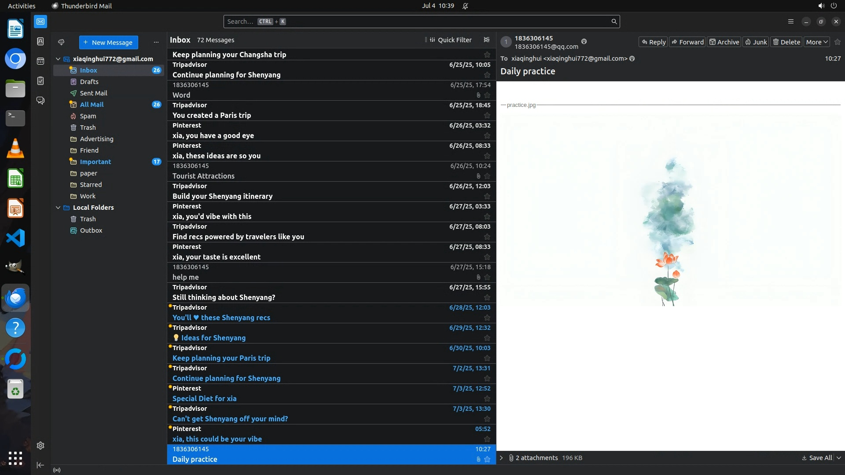This screenshot has height=475, width=845.
Task: Star the 'Daily practice' message
Action: [x=487, y=459]
